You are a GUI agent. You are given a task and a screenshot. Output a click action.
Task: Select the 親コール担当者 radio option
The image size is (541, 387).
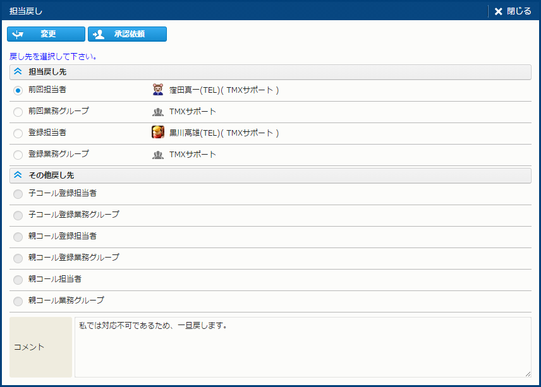tap(18, 280)
